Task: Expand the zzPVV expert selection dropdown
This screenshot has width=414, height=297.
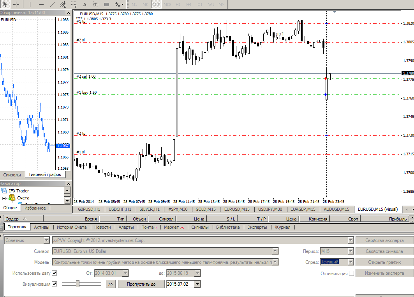Action: 351,240
